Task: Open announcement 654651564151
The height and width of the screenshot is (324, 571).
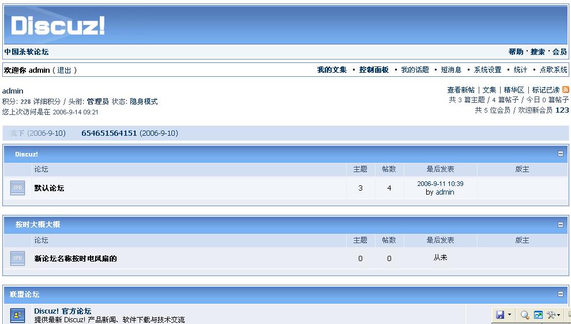Action: pyautogui.click(x=109, y=133)
